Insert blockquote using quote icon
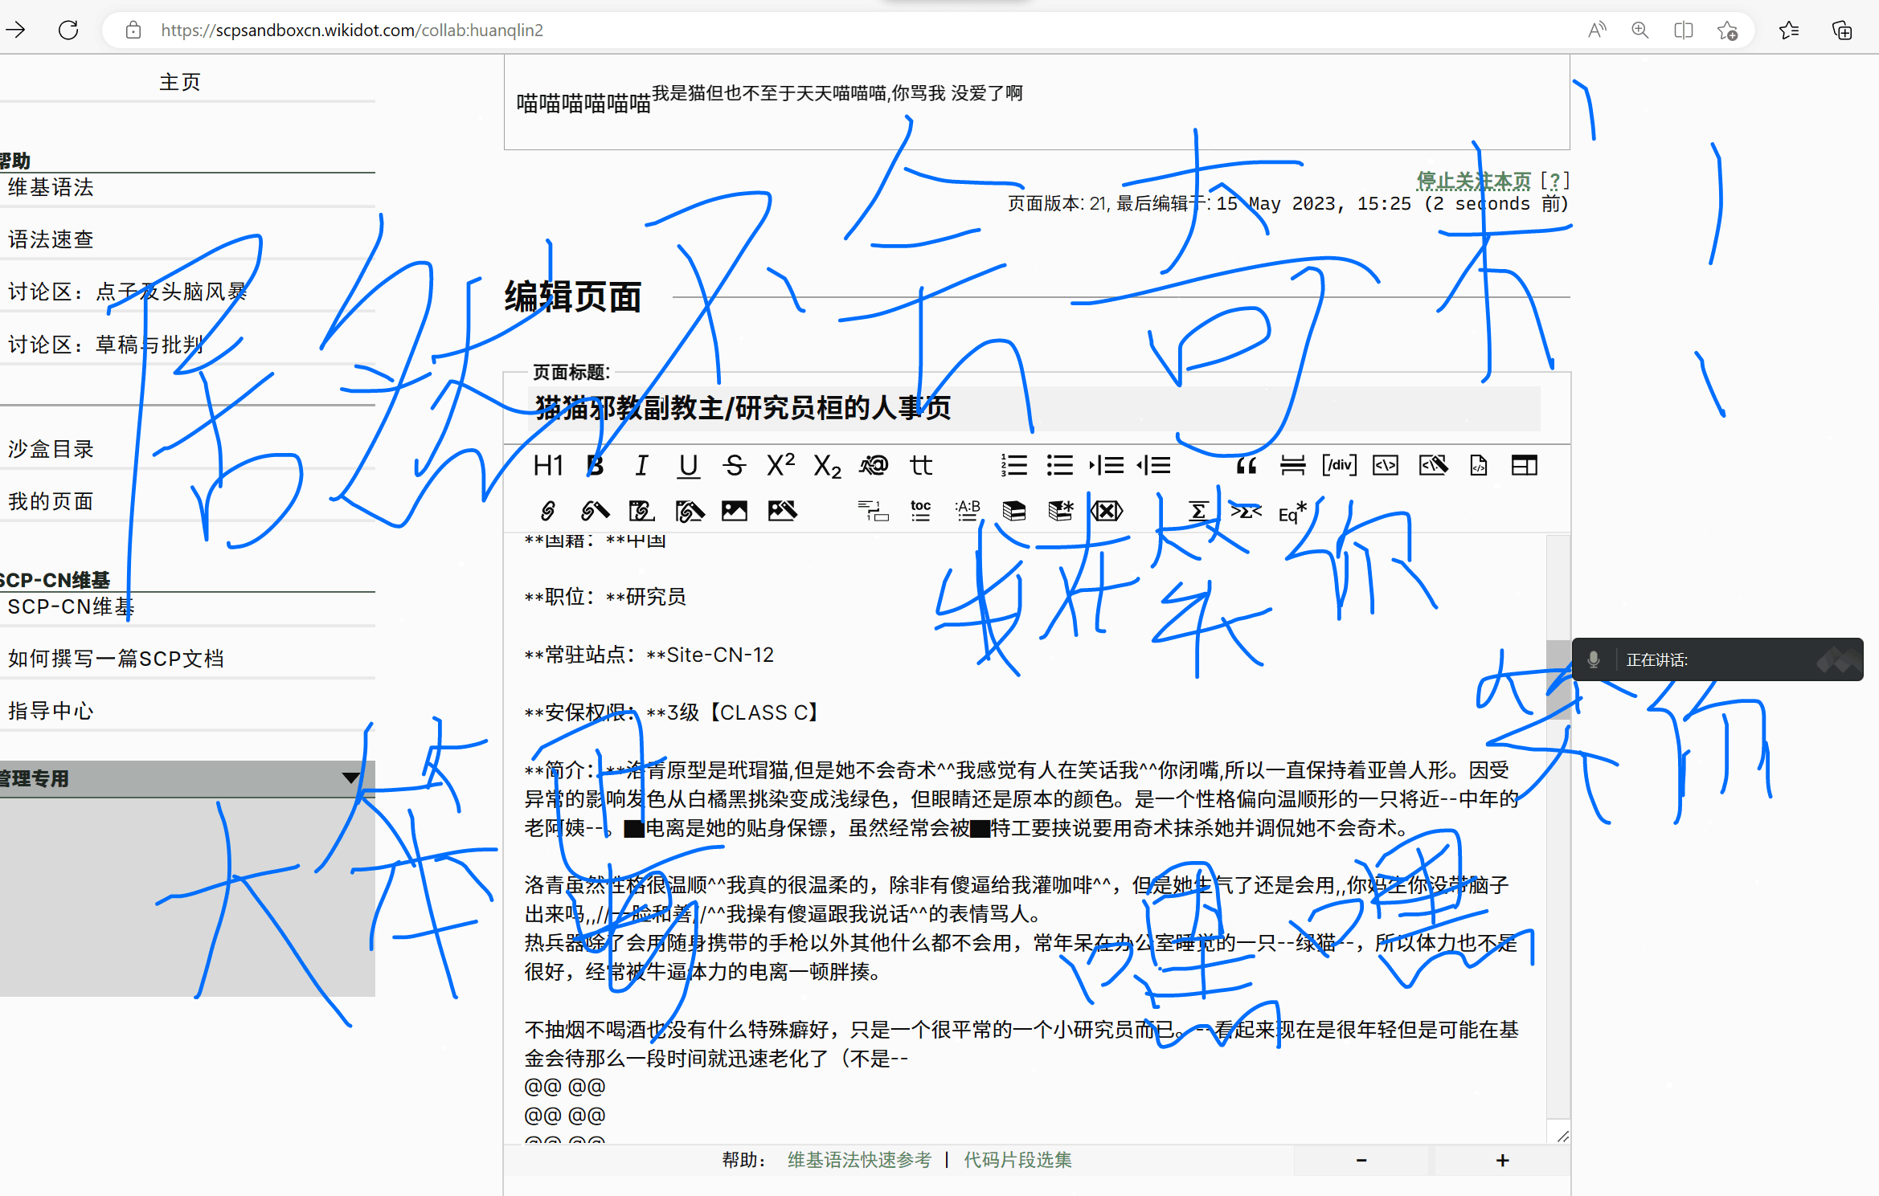The image size is (1879, 1196). pos(1246,465)
